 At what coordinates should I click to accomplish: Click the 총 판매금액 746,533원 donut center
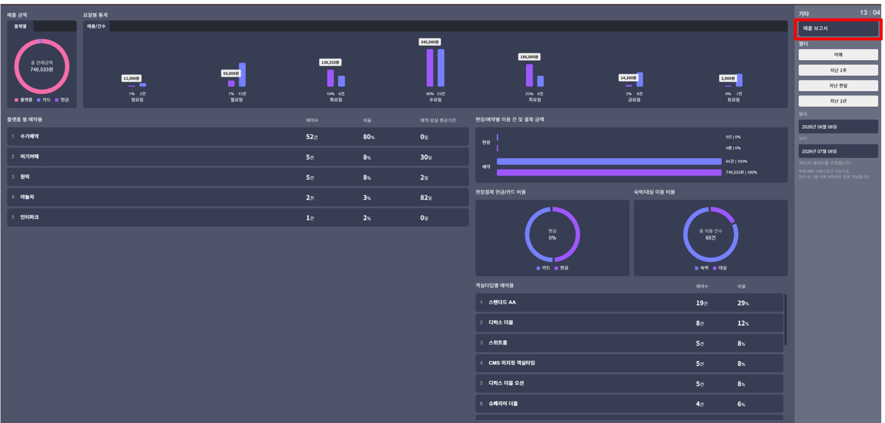(x=42, y=66)
